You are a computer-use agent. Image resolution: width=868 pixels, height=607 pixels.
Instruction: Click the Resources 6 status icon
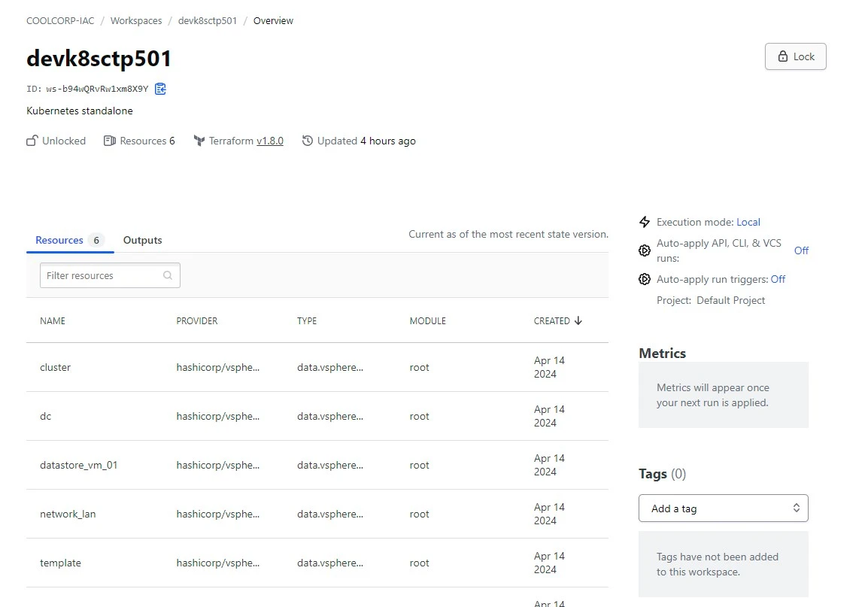point(110,141)
